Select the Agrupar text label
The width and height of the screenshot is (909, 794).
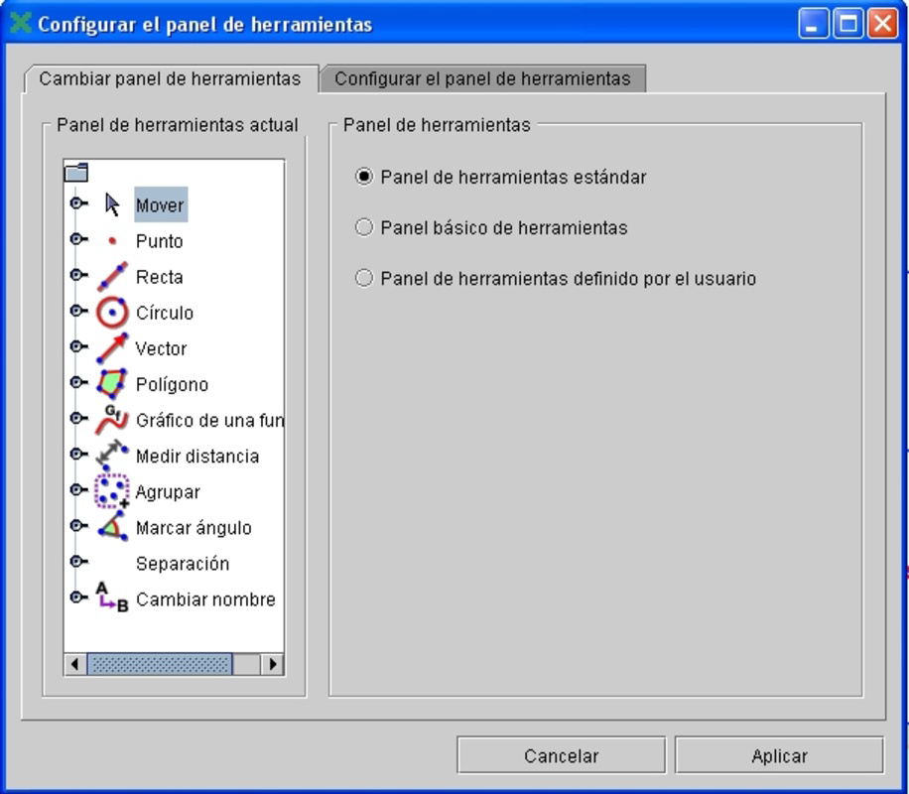(x=168, y=492)
